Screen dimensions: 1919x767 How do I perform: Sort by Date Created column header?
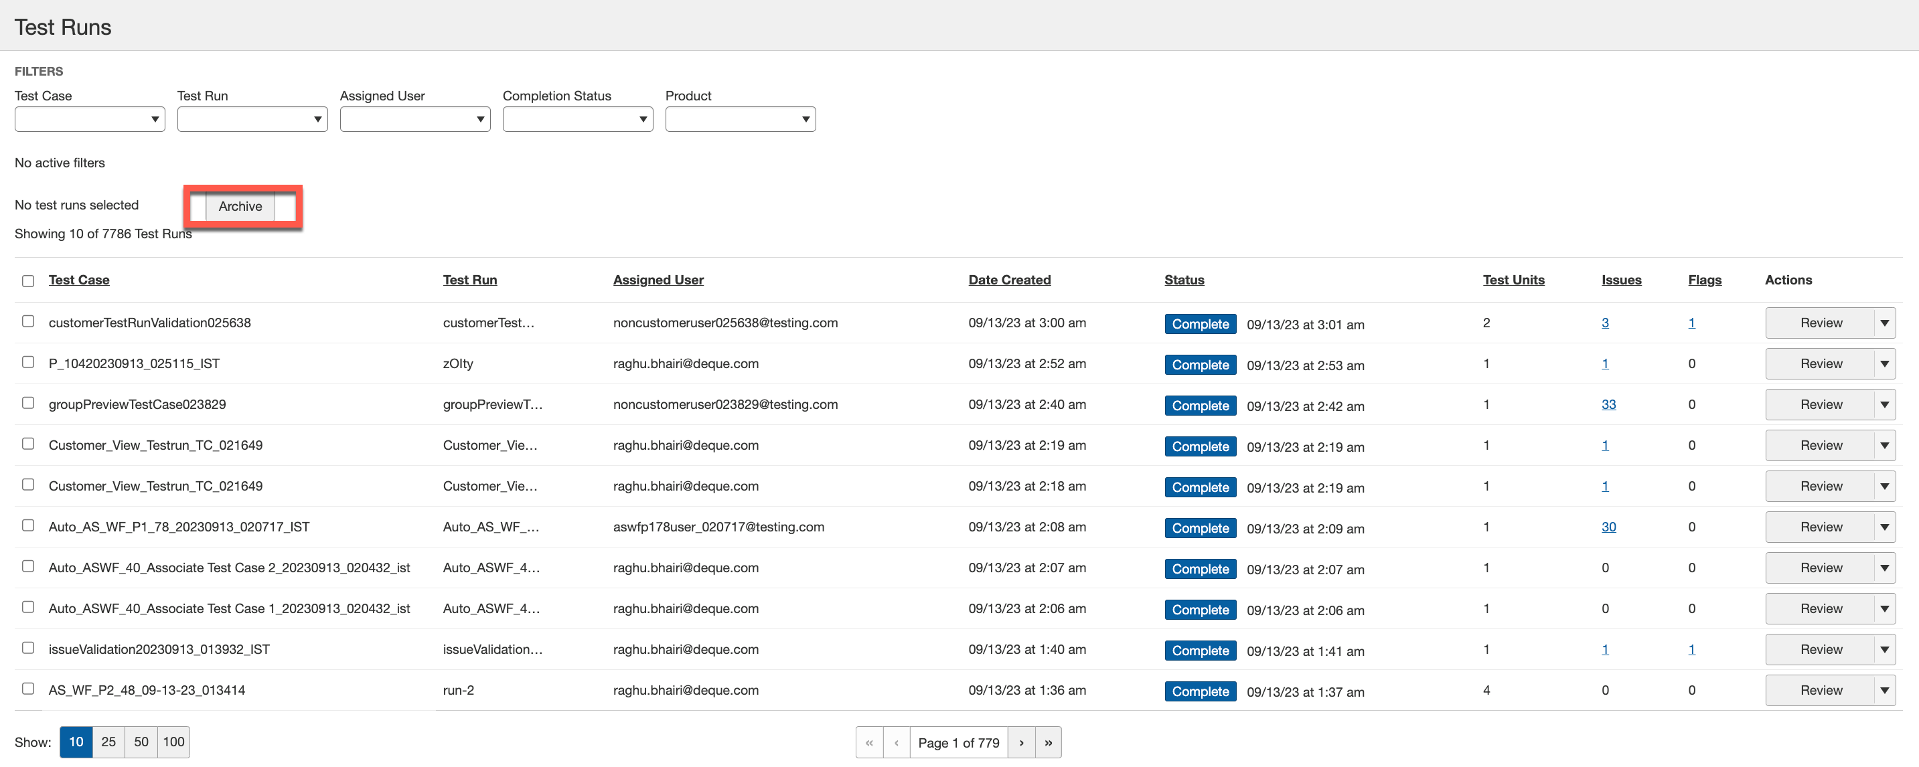tap(1008, 280)
